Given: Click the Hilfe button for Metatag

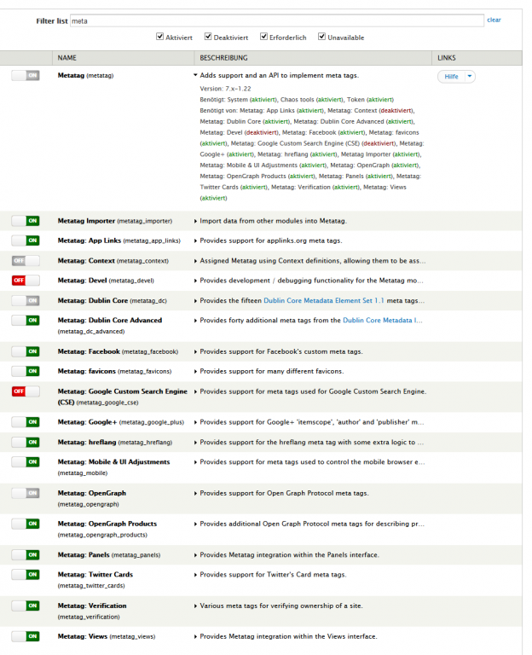Looking at the screenshot, I should (x=452, y=77).
